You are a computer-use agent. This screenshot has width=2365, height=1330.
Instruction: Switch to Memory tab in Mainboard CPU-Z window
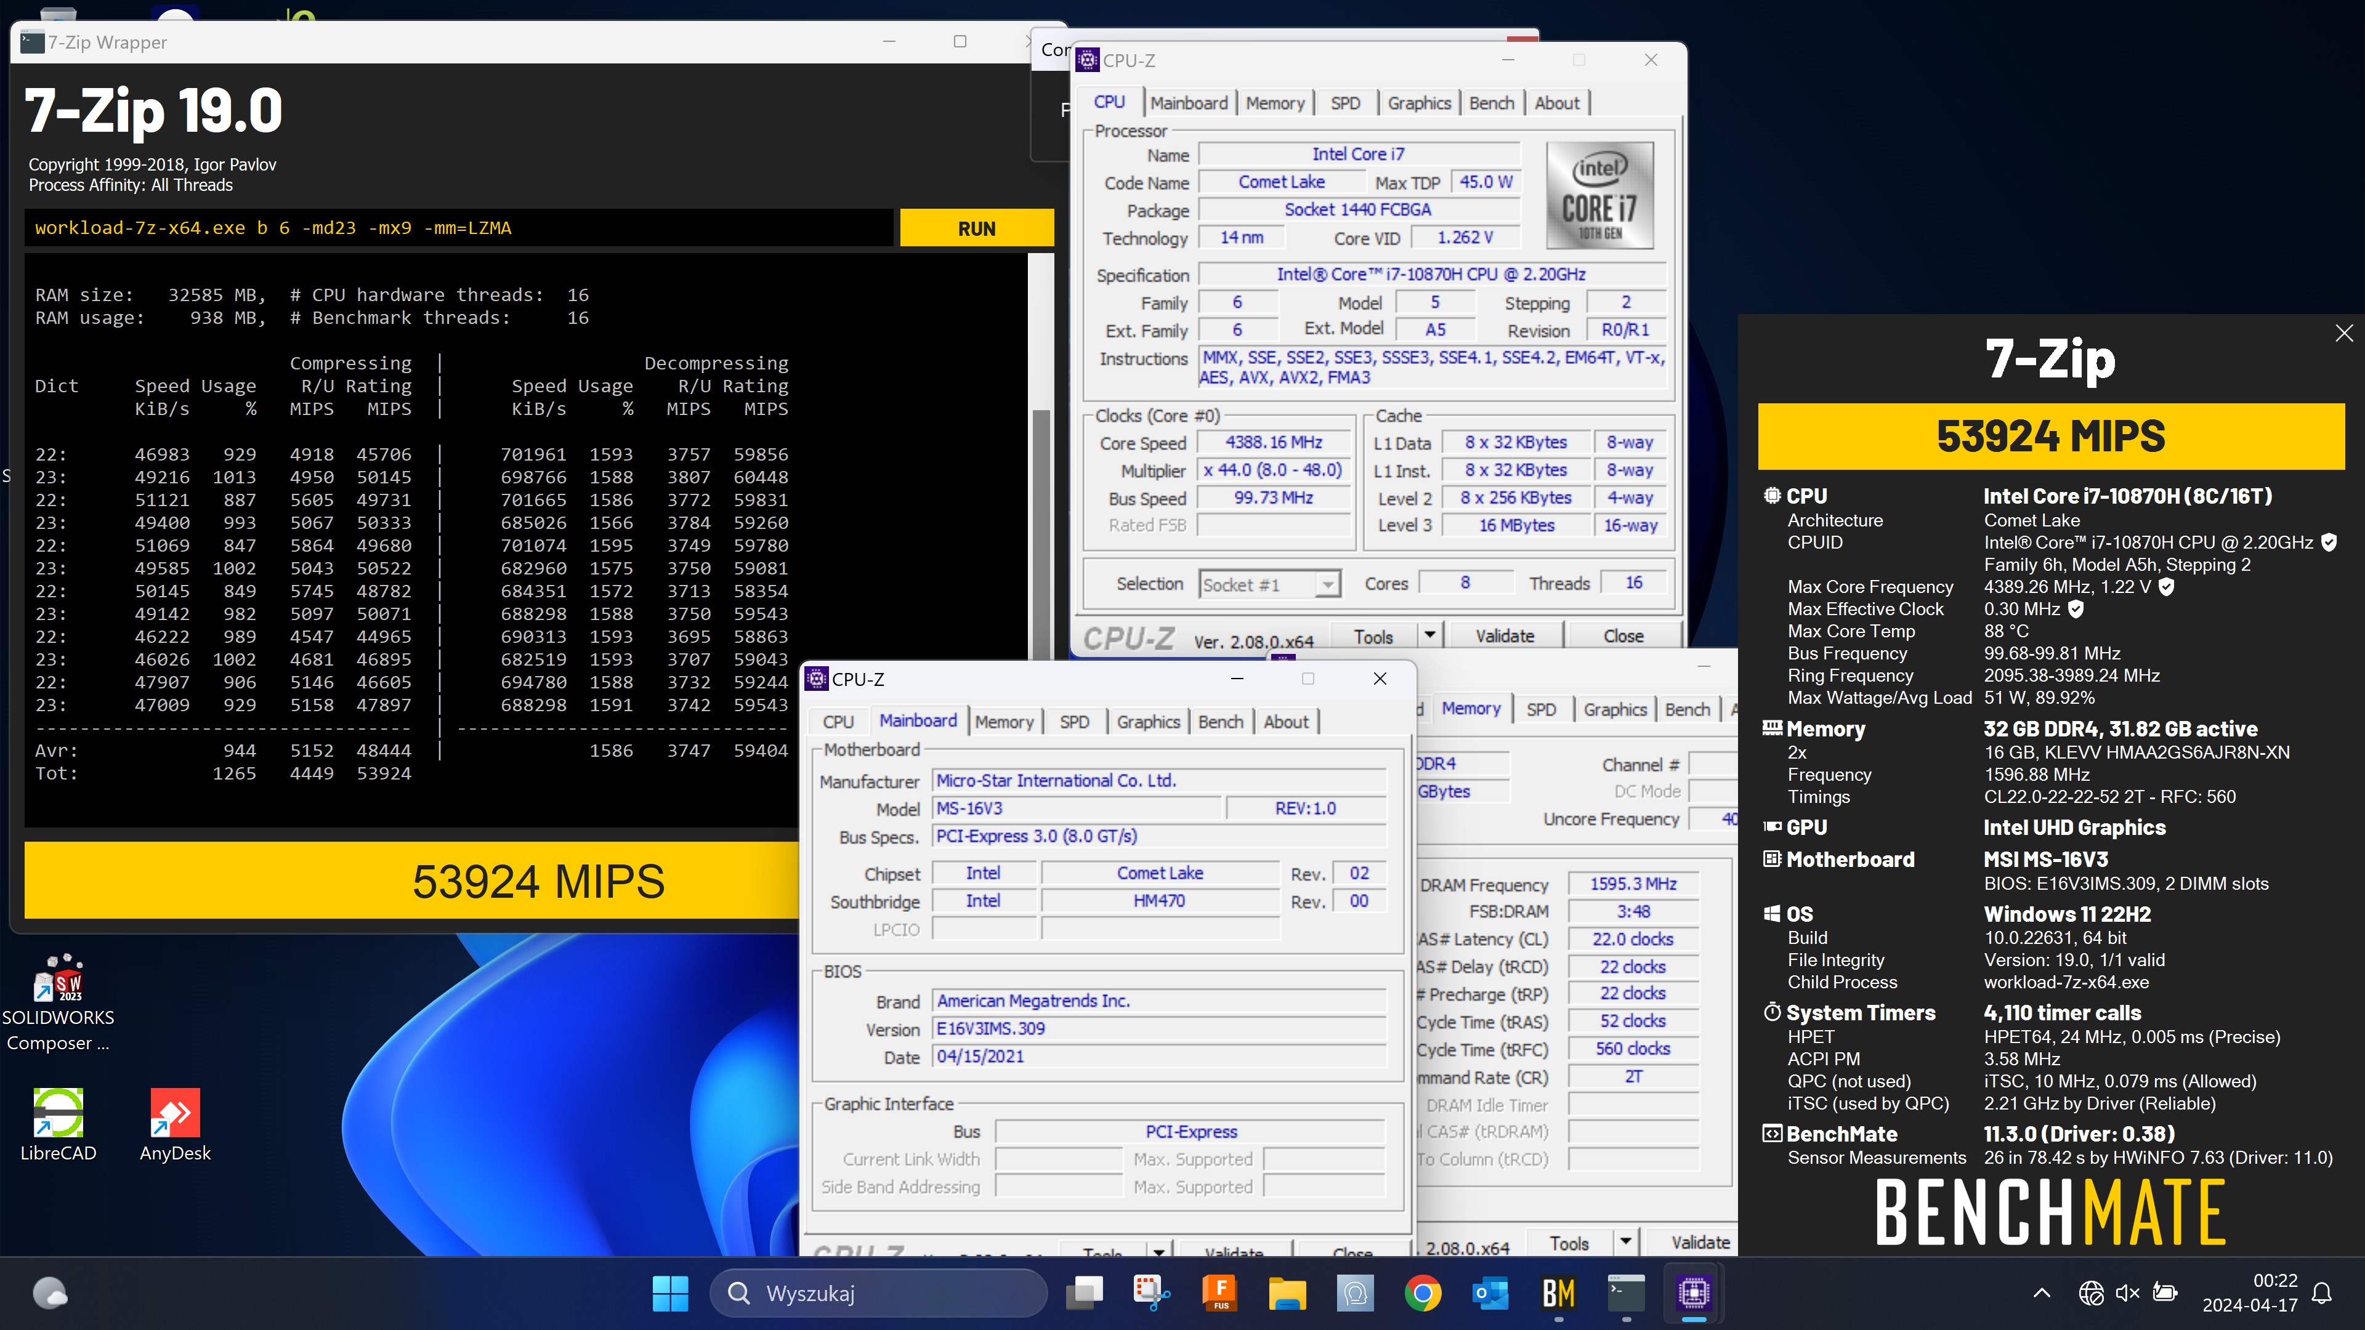pos(1003,722)
